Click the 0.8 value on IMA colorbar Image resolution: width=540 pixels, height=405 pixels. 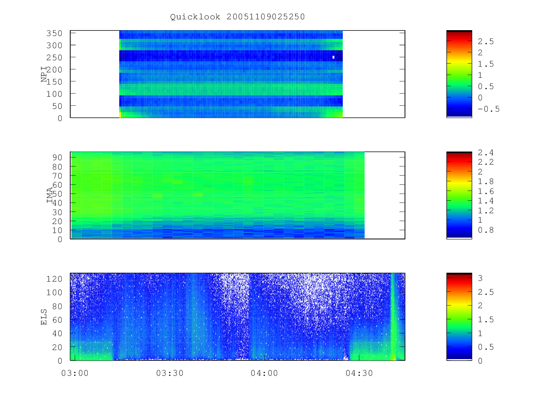(486, 230)
